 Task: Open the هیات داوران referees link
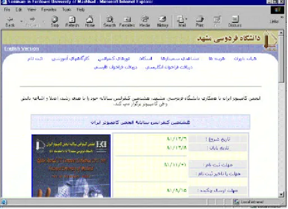245,59
